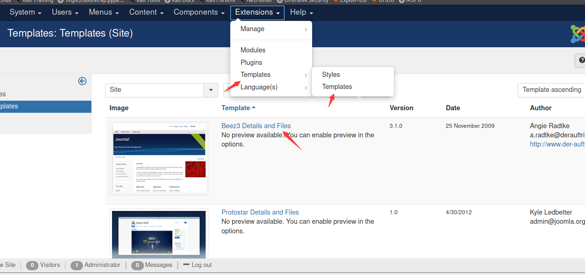This screenshot has width=585, height=275.
Task: Click the date 25 November 2009
Action: (x=470, y=126)
